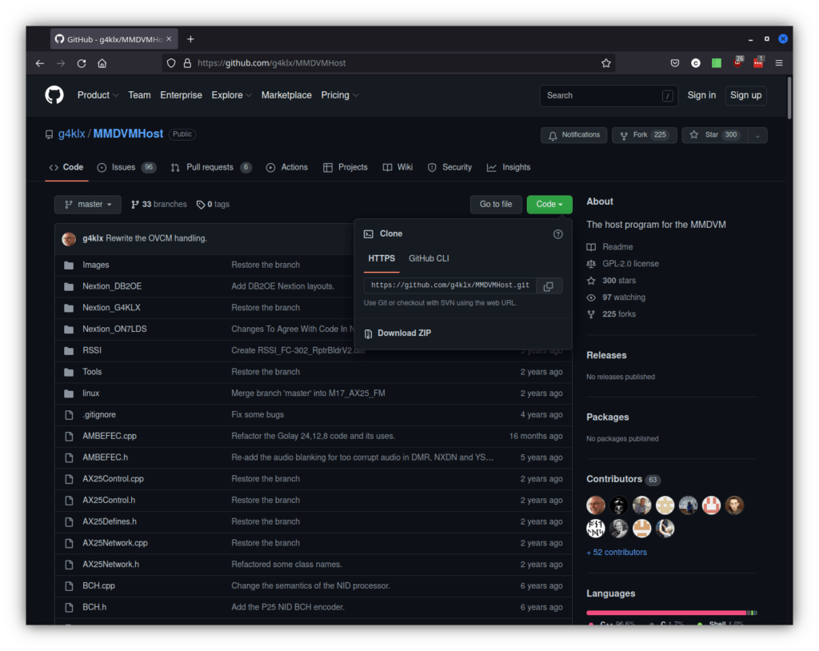Click the Notifications button
The height and width of the screenshot is (651, 819).
(x=574, y=135)
